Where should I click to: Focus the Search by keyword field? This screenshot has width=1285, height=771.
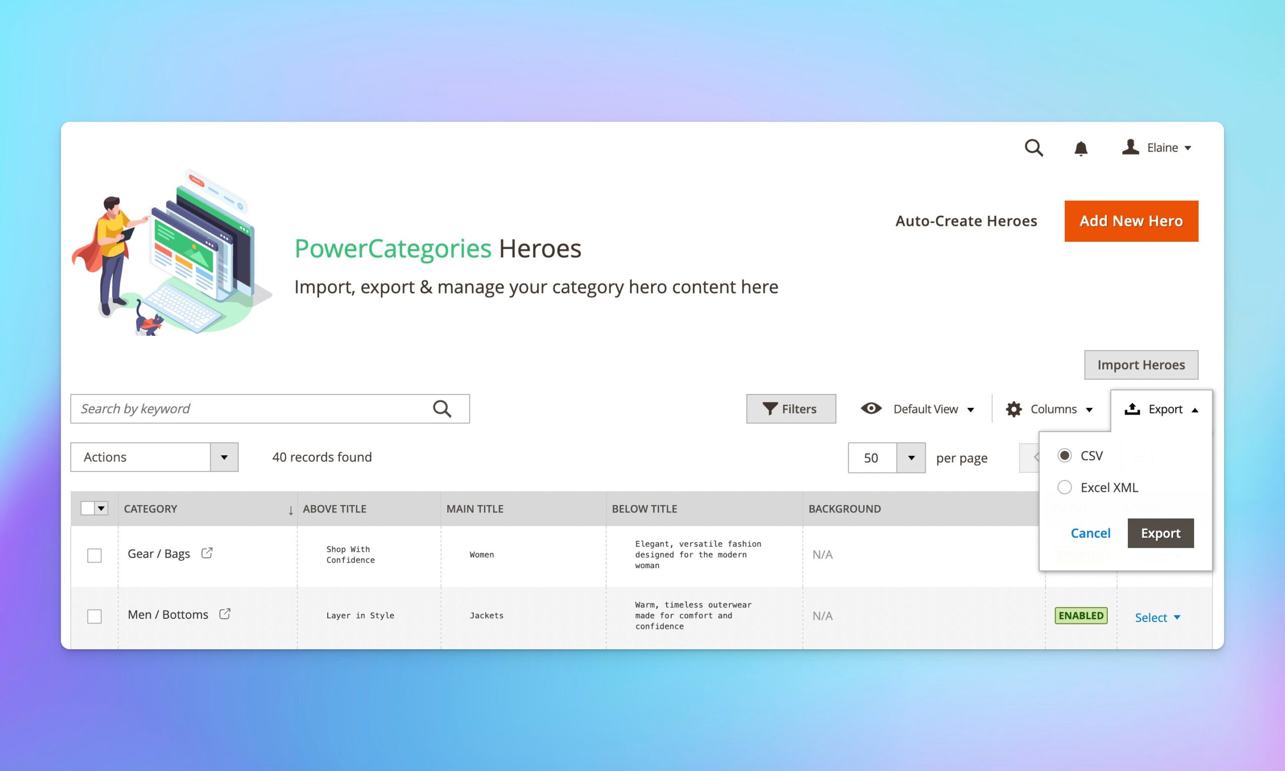tap(249, 409)
